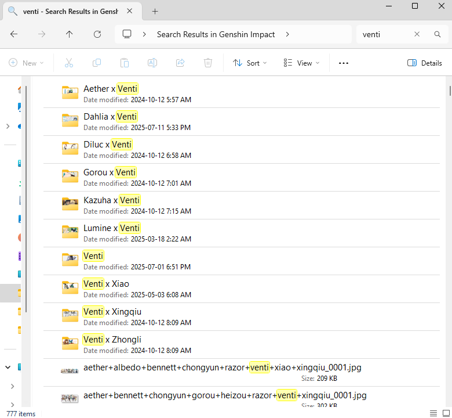Click thumbnail of aether+albedo jpg file
The width and height of the screenshot is (452, 418).
pos(70,371)
